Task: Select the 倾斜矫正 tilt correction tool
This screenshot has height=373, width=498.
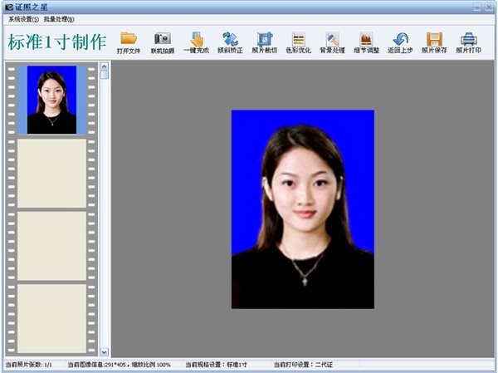Action: pos(230,39)
